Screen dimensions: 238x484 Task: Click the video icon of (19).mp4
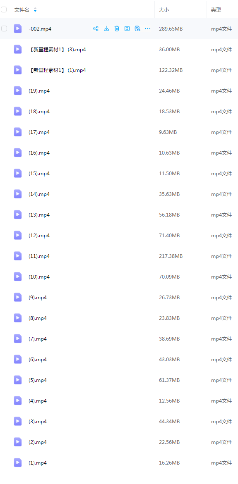[18, 91]
